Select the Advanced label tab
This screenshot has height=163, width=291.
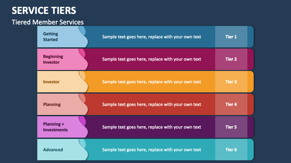[x=53, y=150]
